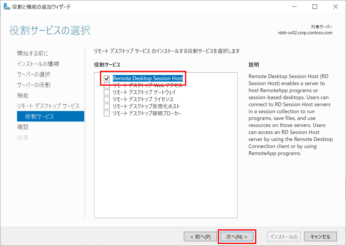Select the Remote Desktop Session Host label

pos(148,78)
